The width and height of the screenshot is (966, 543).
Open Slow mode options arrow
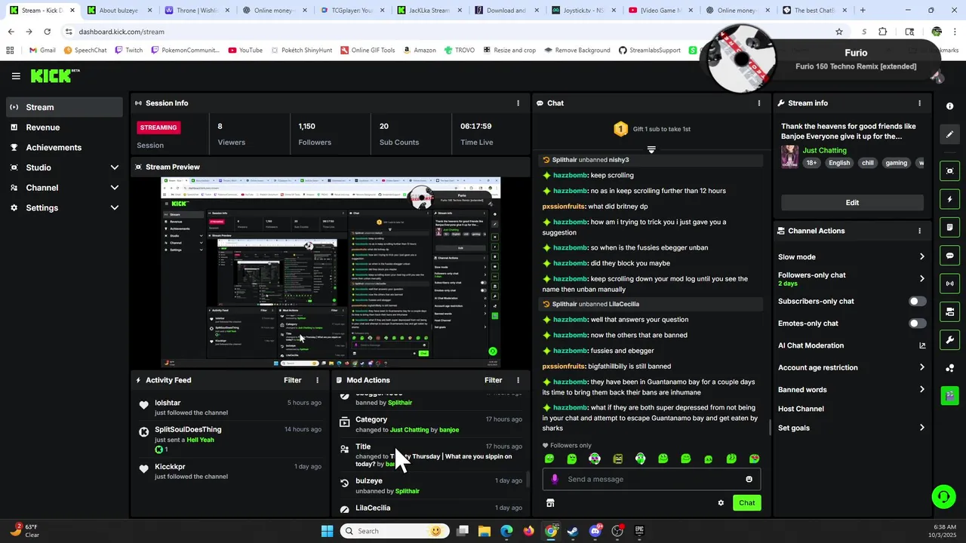pos(921,257)
